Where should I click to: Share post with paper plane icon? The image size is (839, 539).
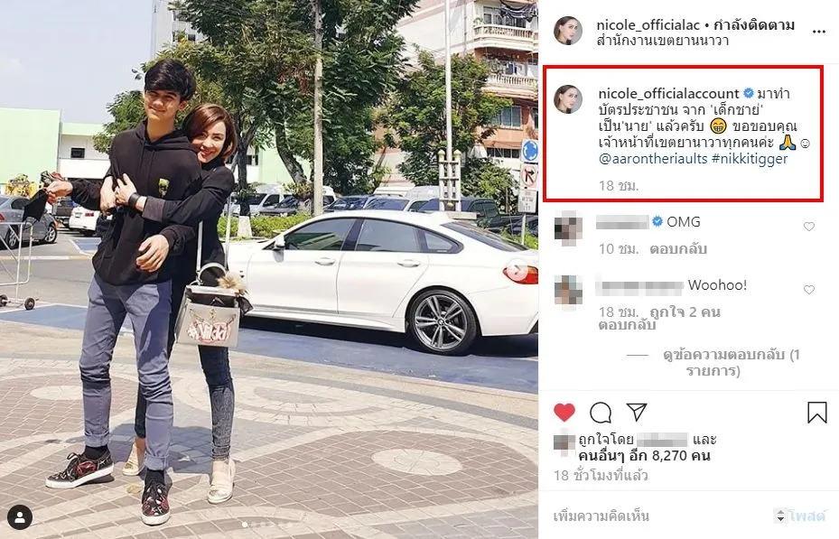637,412
